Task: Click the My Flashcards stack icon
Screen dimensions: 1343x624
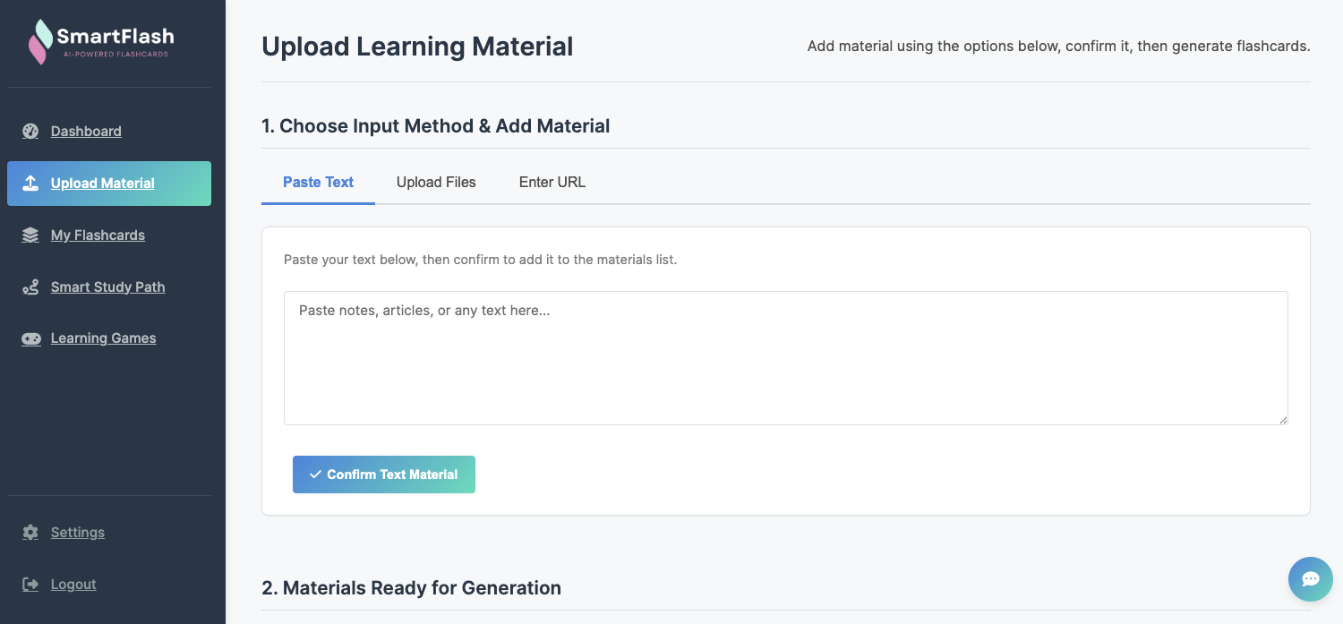Action: pos(30,235)
